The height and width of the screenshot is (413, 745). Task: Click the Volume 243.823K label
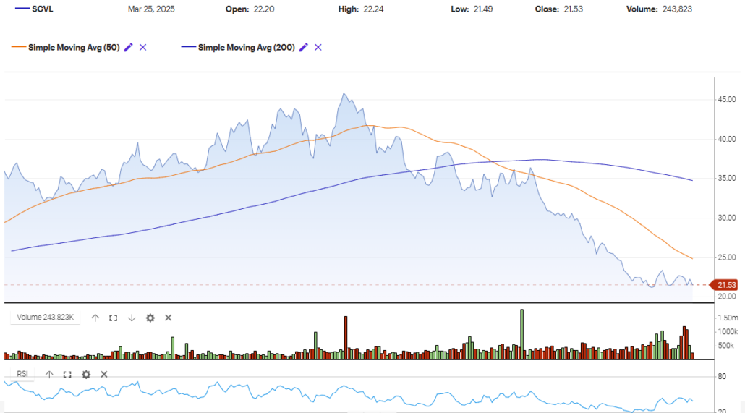45,318
